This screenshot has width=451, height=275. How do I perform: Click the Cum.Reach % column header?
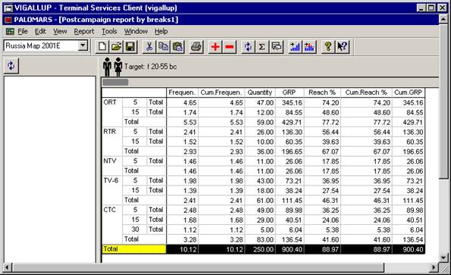(x=366, y=92)
